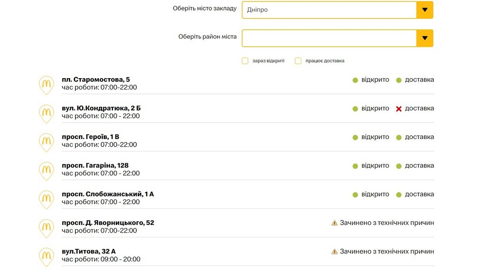Enable the "зараз відкриті" checkbox

245,61
